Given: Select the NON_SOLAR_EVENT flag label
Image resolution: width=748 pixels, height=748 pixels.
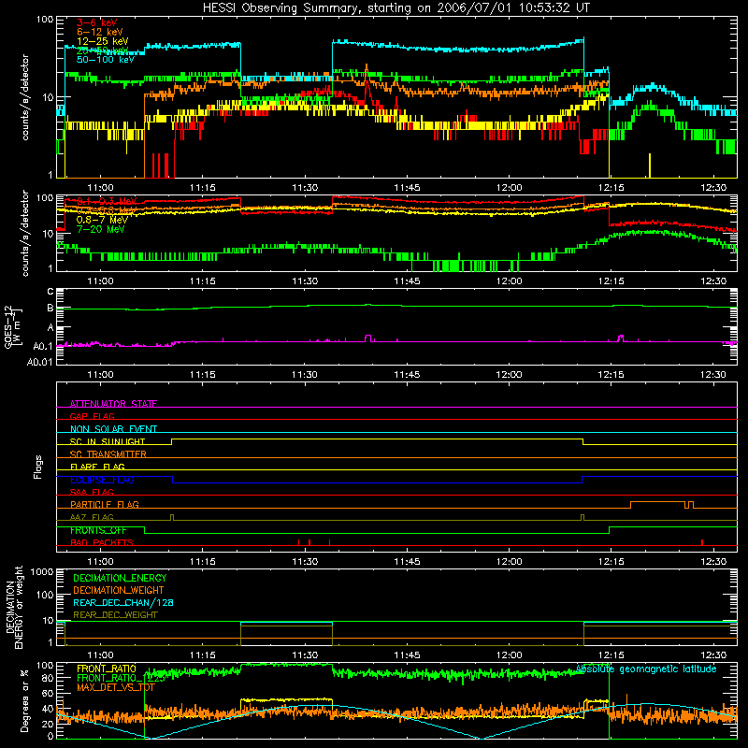Looking at the screenshot, I should pyautogui.click(x=113, y=429).
